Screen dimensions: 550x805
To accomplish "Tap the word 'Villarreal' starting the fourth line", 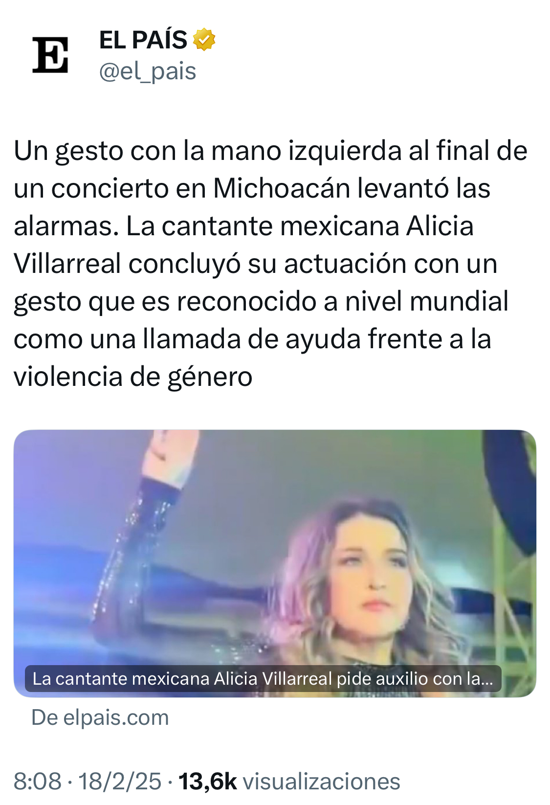I will (x=67, y=264).
